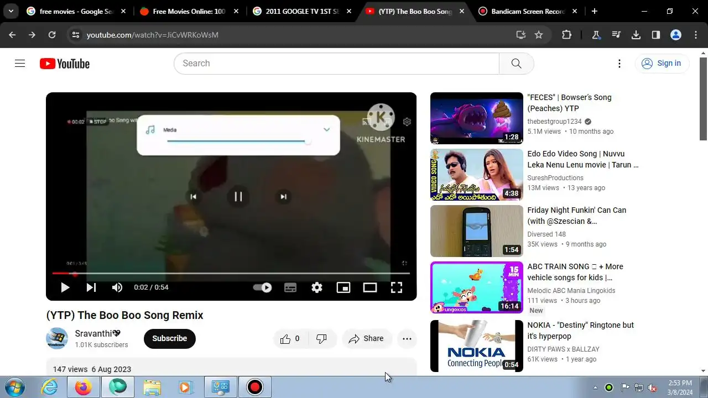Adjust the in-video Media volume slider
Image resolution: width=708 pixels, height=398 pixels.
(238, 141)
